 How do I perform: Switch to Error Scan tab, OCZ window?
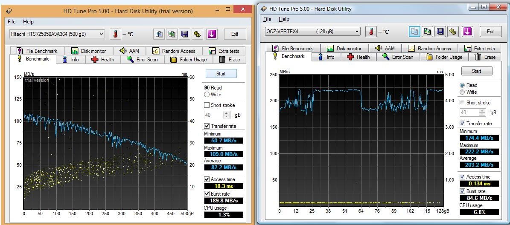point(398,57)
